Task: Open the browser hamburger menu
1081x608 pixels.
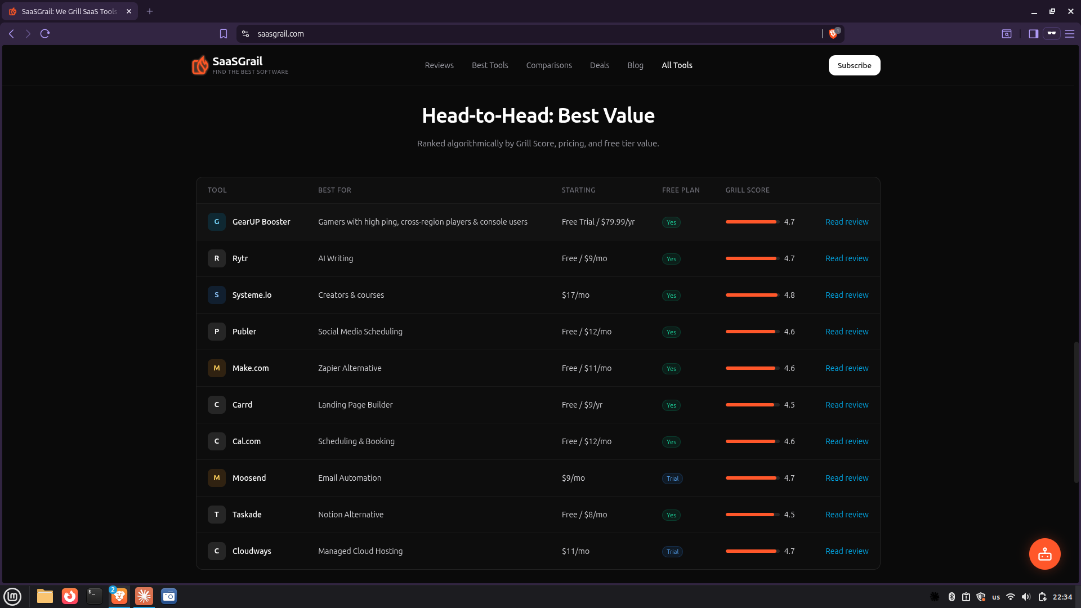Action: coord(1070,34)
